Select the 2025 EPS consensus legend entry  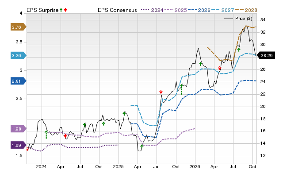click(176, 10)
